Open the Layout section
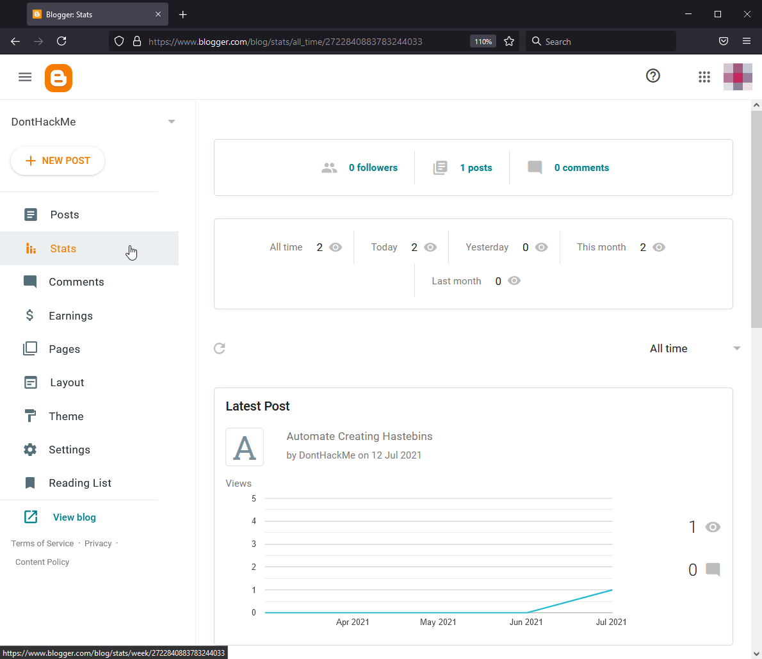 67,382
